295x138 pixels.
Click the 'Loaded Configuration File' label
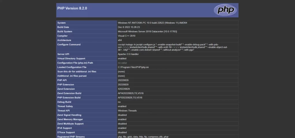72,67
